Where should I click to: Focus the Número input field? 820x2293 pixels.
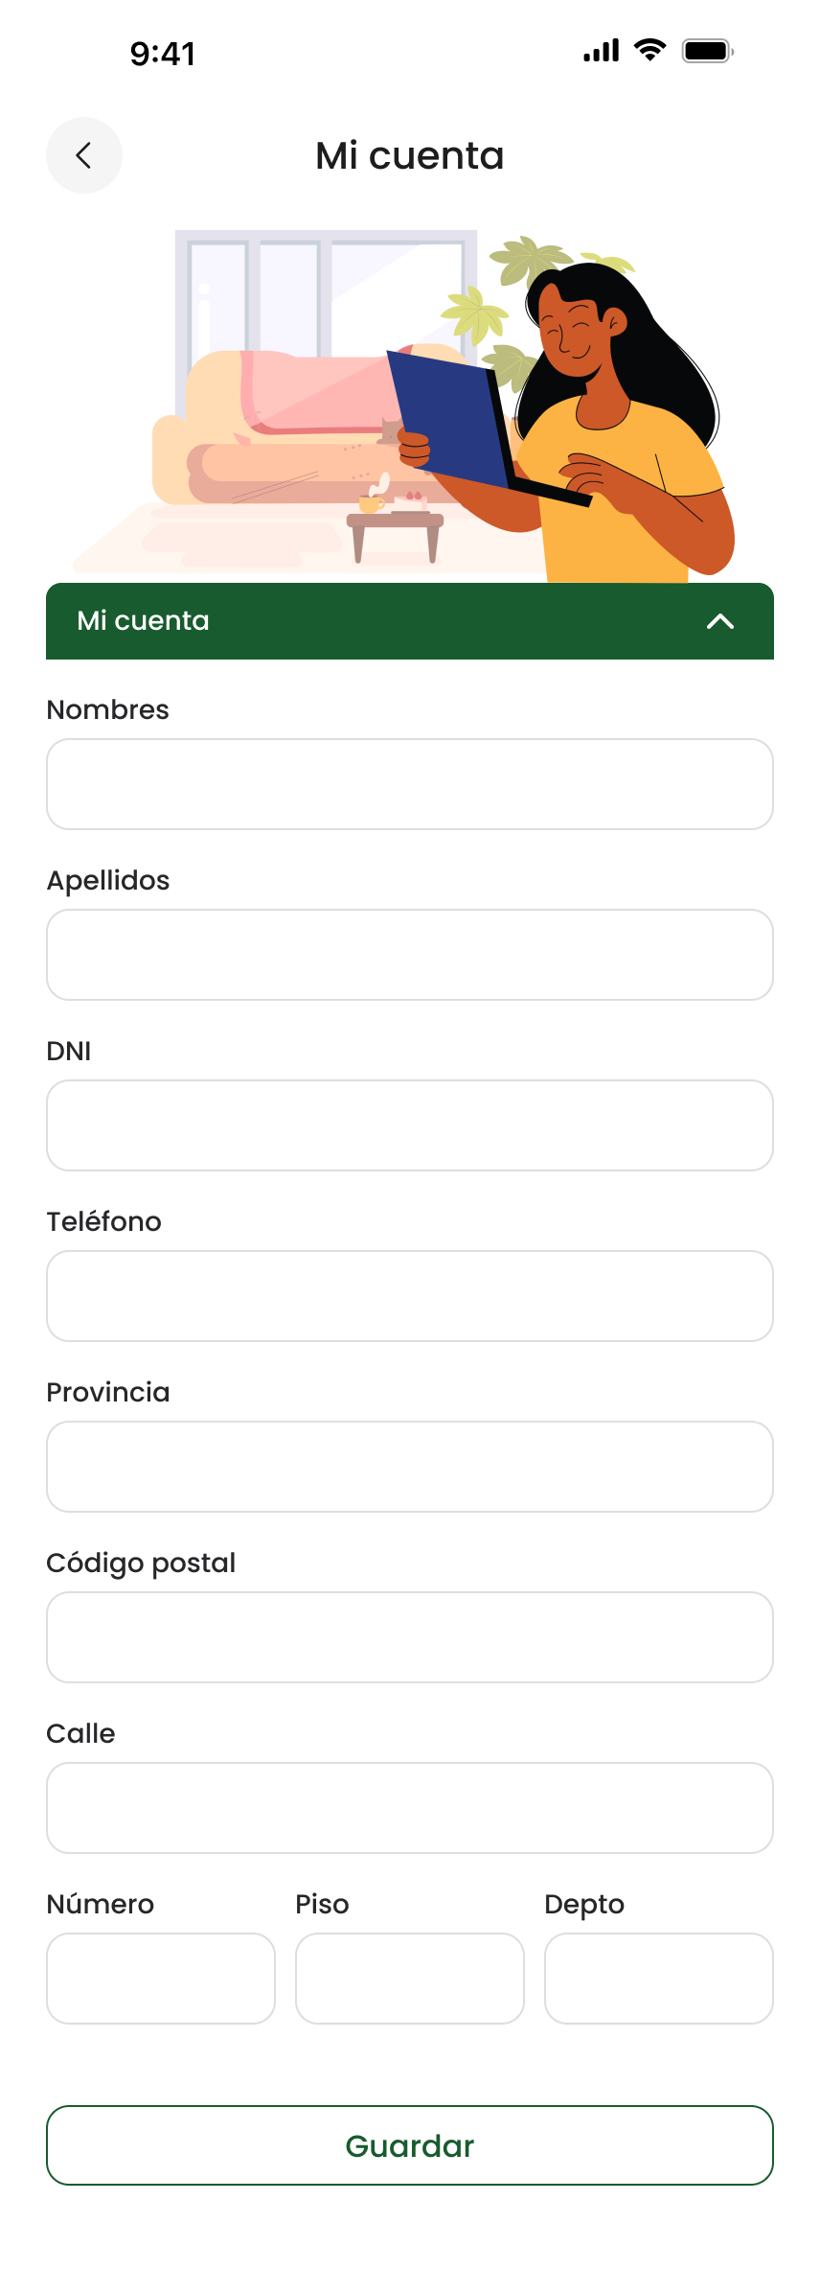[x=161, y=1979]
